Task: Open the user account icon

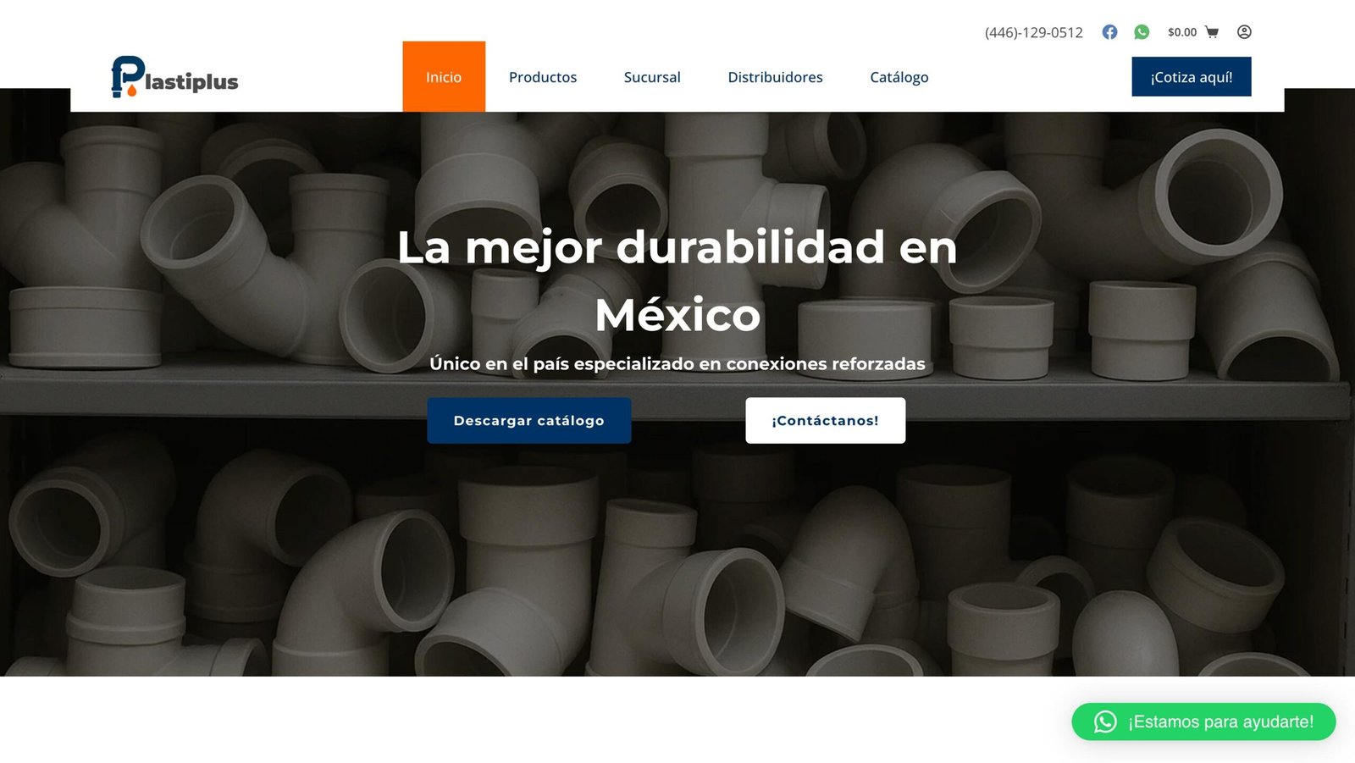Action: [x=1244, y=32]
